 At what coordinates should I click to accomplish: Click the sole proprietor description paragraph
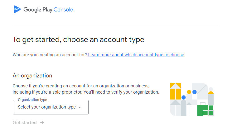pos(86,89)
